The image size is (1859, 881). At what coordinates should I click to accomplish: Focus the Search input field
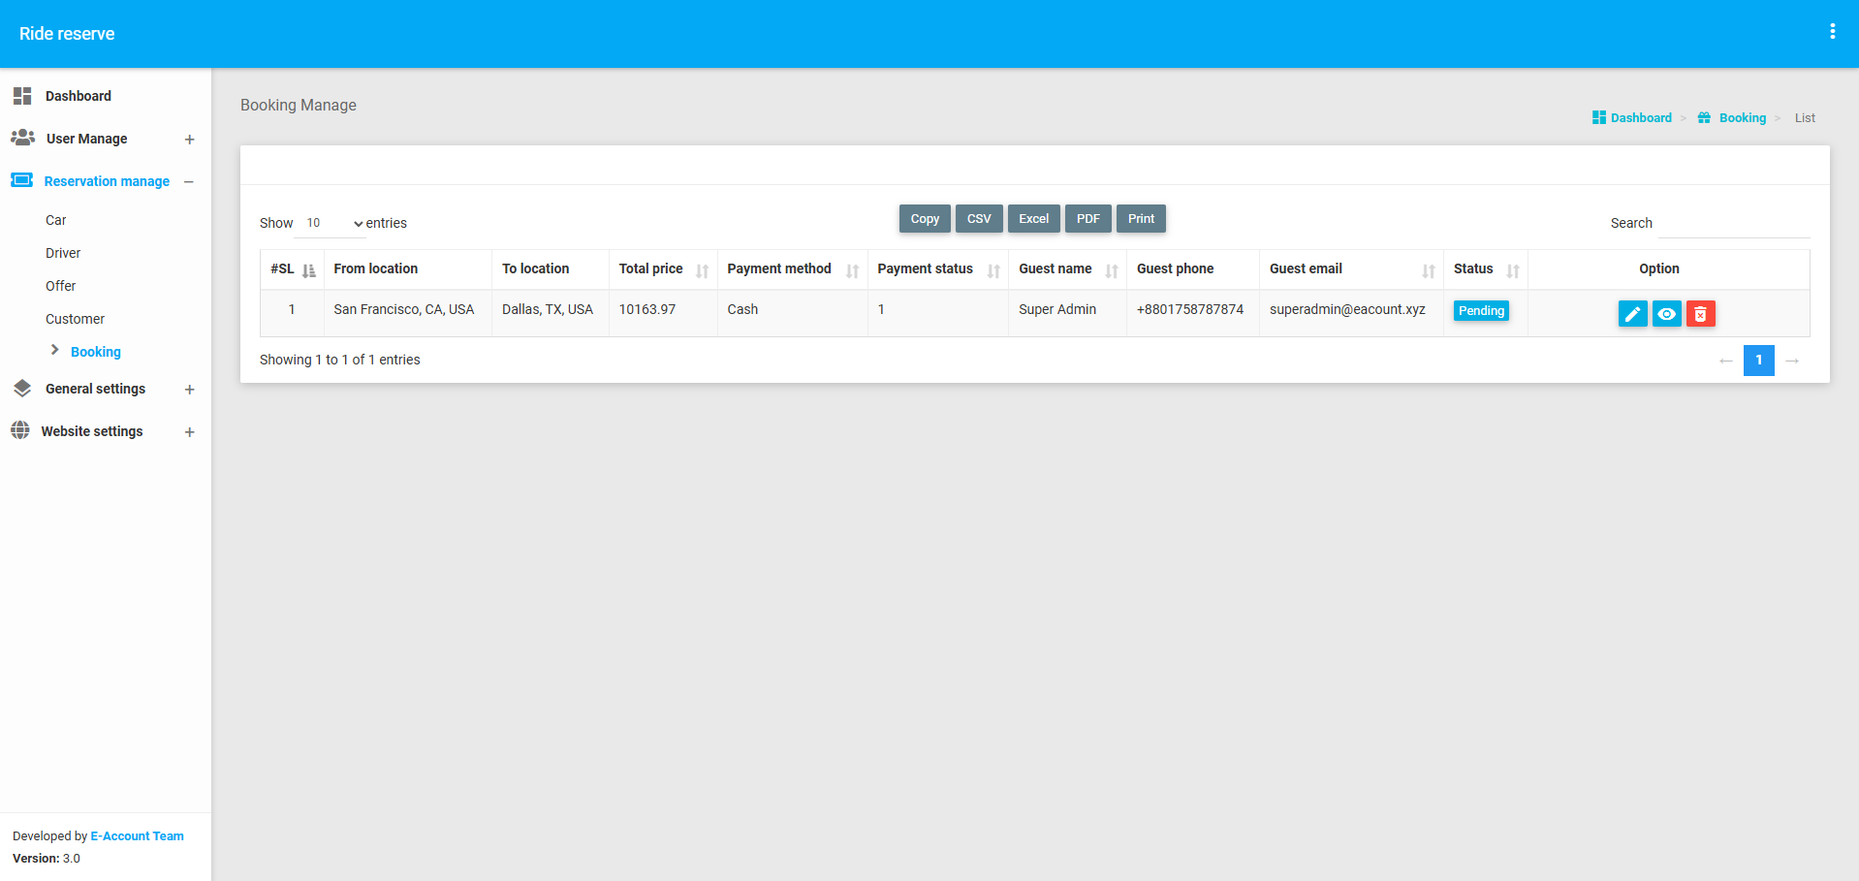(x=1733, y=224)
